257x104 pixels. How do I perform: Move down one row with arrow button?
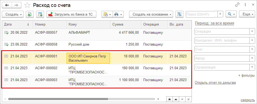[x=182, y=99]
